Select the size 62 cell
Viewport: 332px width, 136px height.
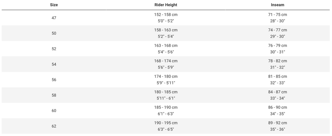(54, 126)
